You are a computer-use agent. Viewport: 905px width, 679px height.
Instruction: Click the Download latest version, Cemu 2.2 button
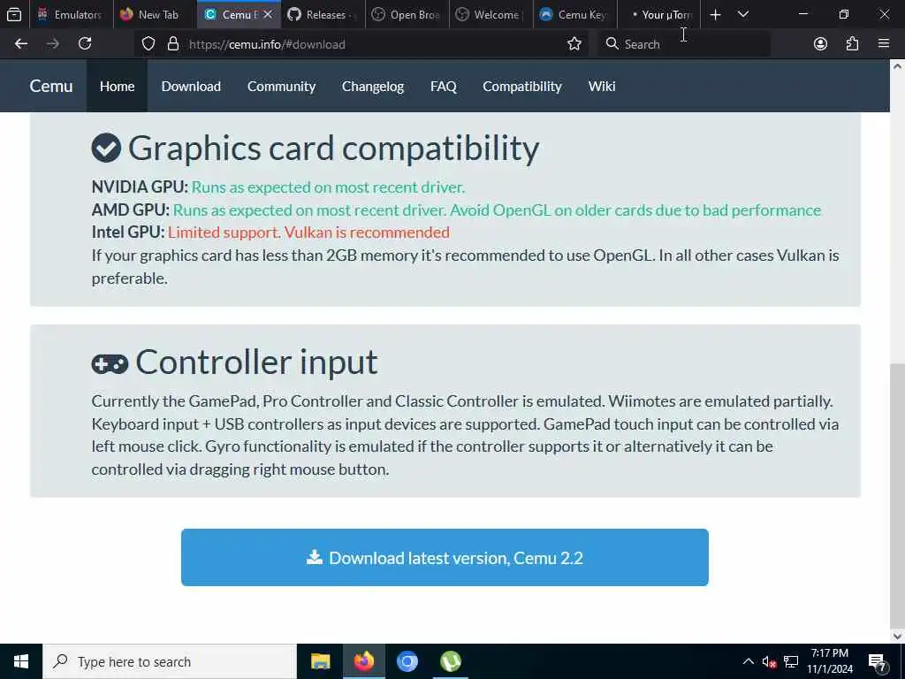pyautogui.click(x=445, y=557)
